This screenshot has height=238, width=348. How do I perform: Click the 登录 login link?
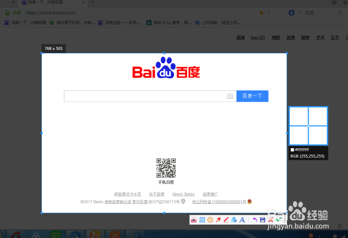(335, 38)
